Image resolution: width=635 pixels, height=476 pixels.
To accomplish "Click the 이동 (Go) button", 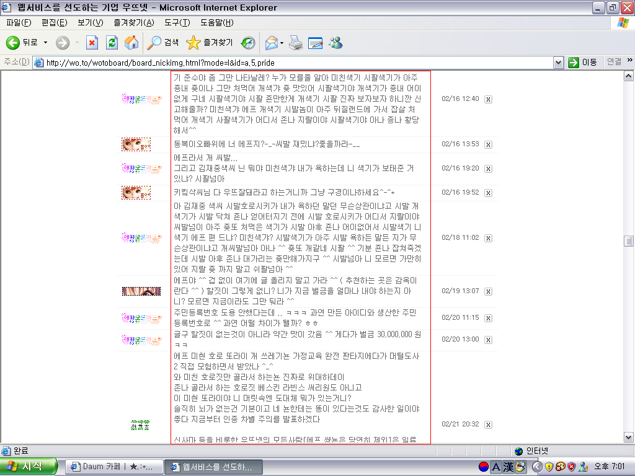I will (583, 63).
